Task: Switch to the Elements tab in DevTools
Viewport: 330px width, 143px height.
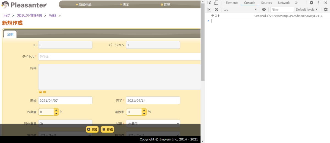Action: point(232,3)
